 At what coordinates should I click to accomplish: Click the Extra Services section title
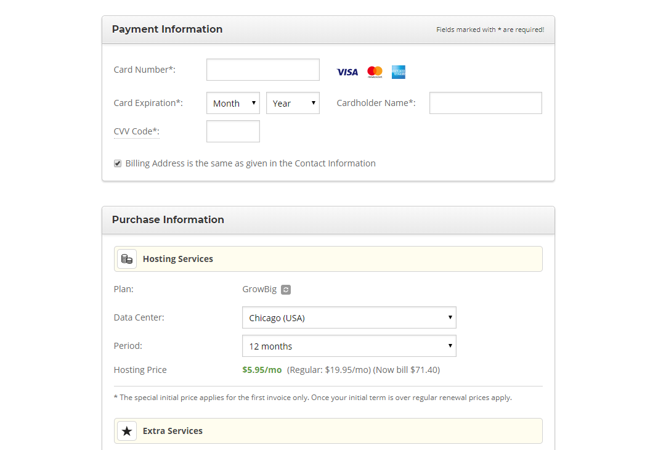[x=173, y=431]
